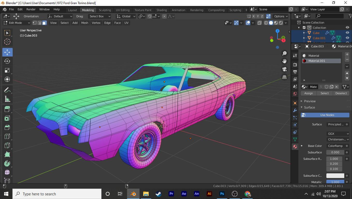Open the Global transform orientation dropdown

click(x=126, y=16)
